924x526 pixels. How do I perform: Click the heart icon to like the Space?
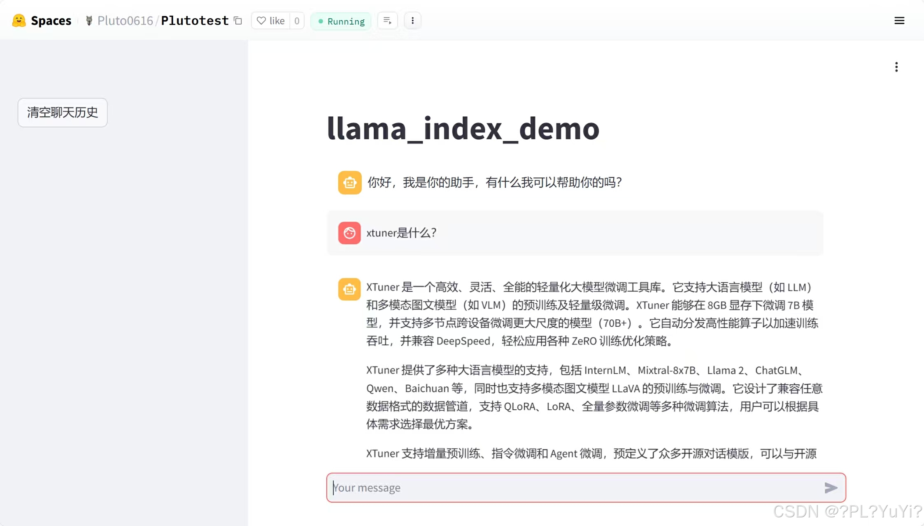[x=261, y=21]
